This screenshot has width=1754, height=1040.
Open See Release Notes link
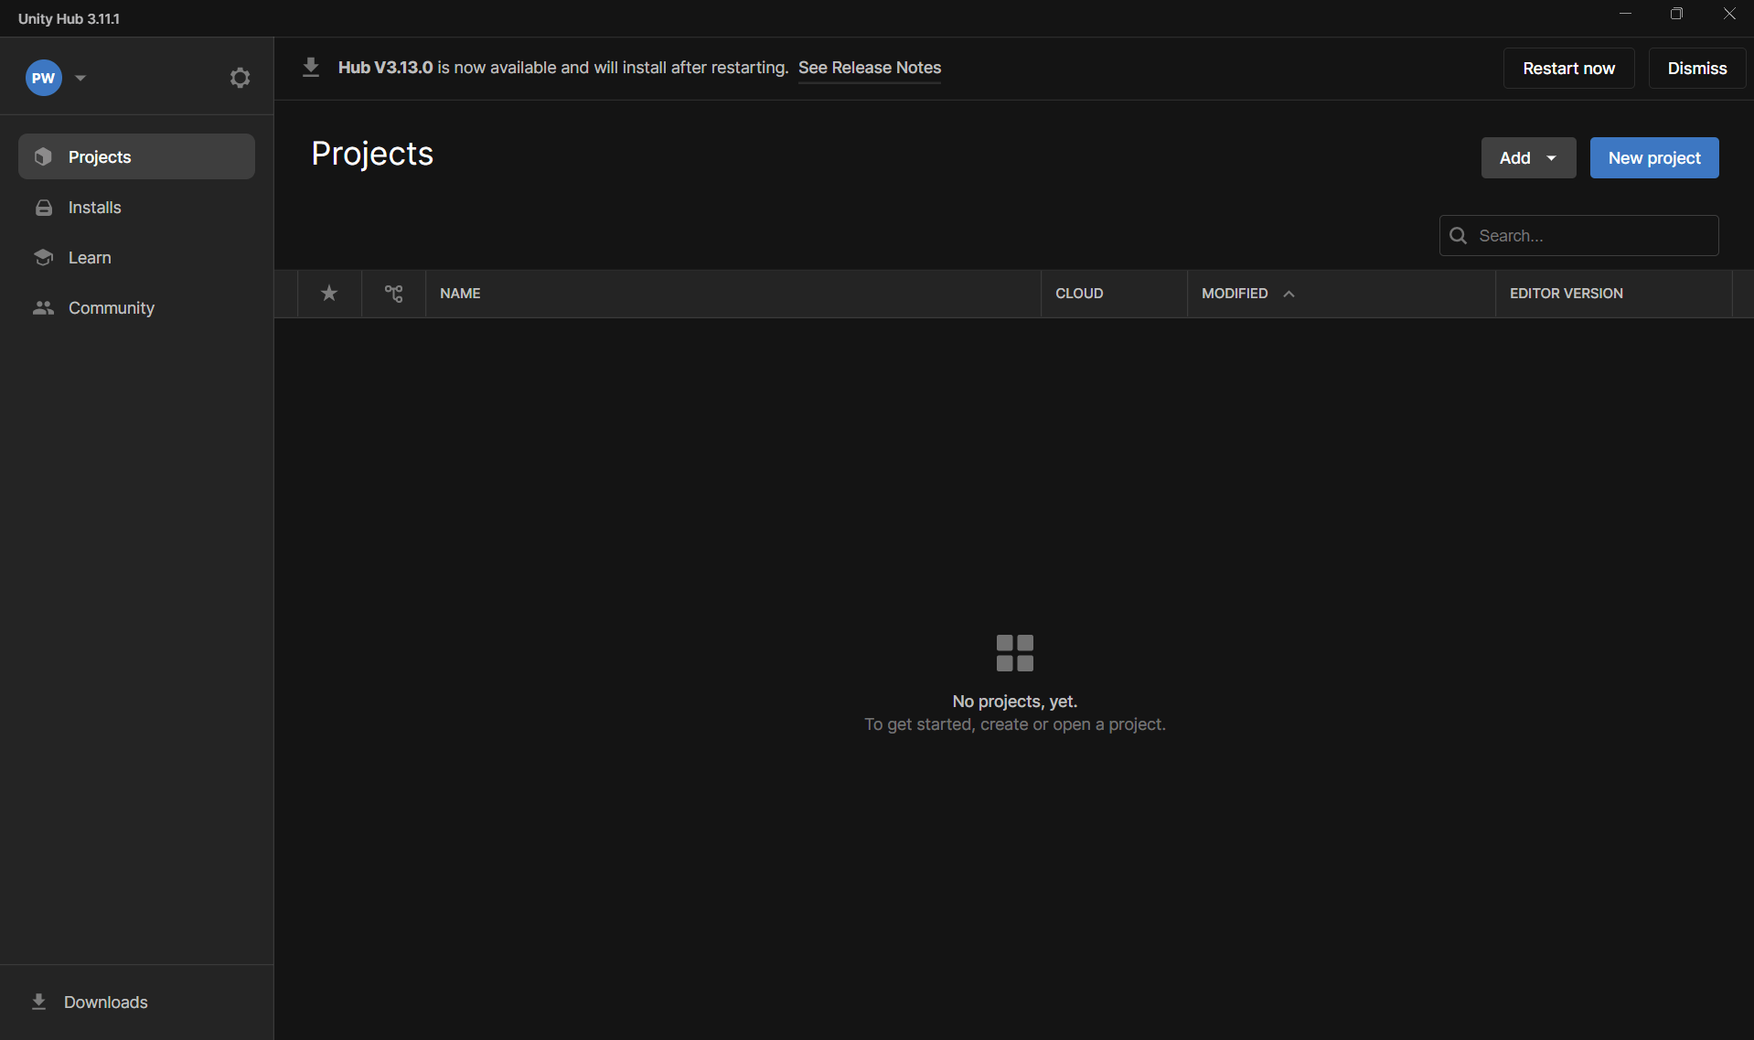[870, 68]
